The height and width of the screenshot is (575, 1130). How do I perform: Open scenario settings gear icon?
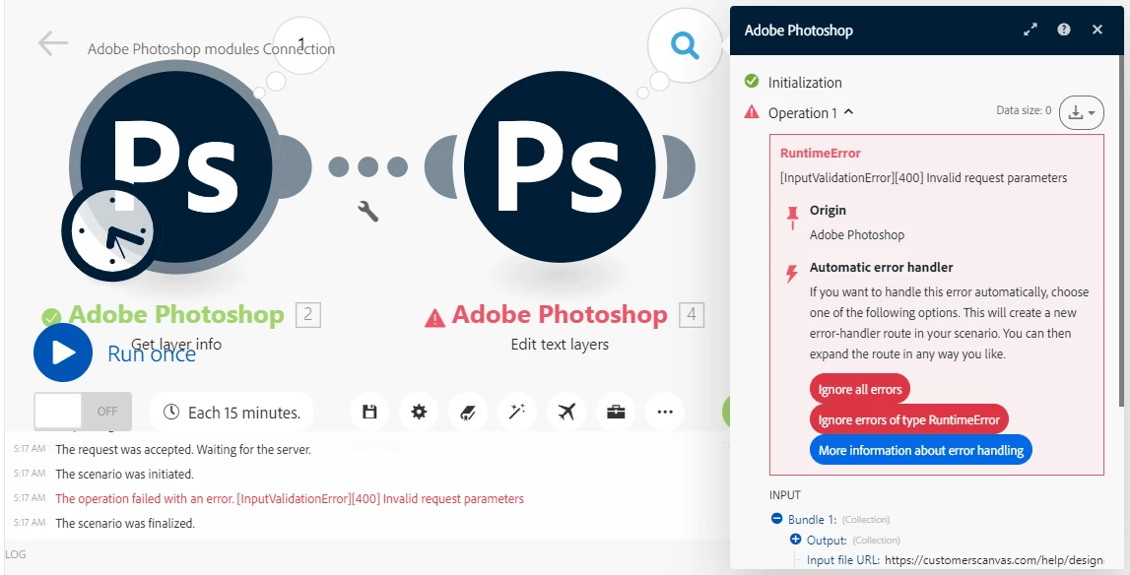(419, 413)
